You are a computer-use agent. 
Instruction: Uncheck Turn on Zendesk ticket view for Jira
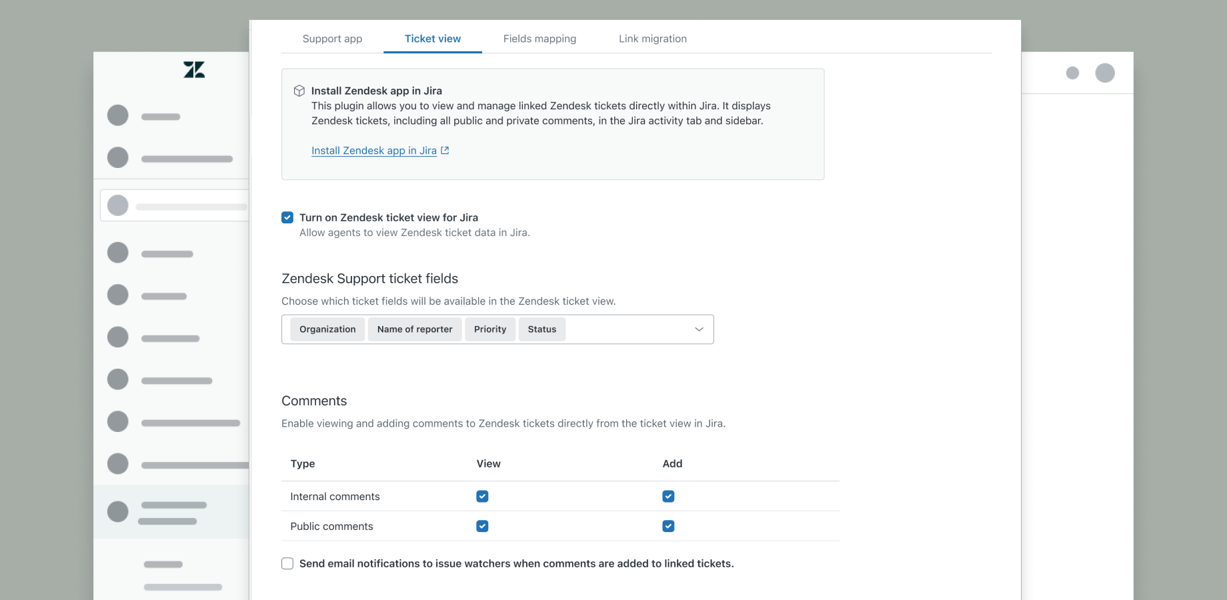287,217
